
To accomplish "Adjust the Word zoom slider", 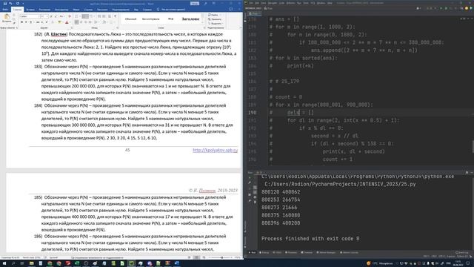I will [221, 257].
